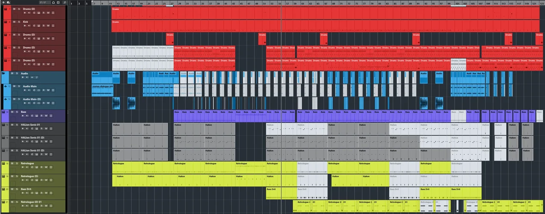Viewport: 545px width, 214px height.
Task: Open instrument editor on Bass track
Action: point(37,116)
